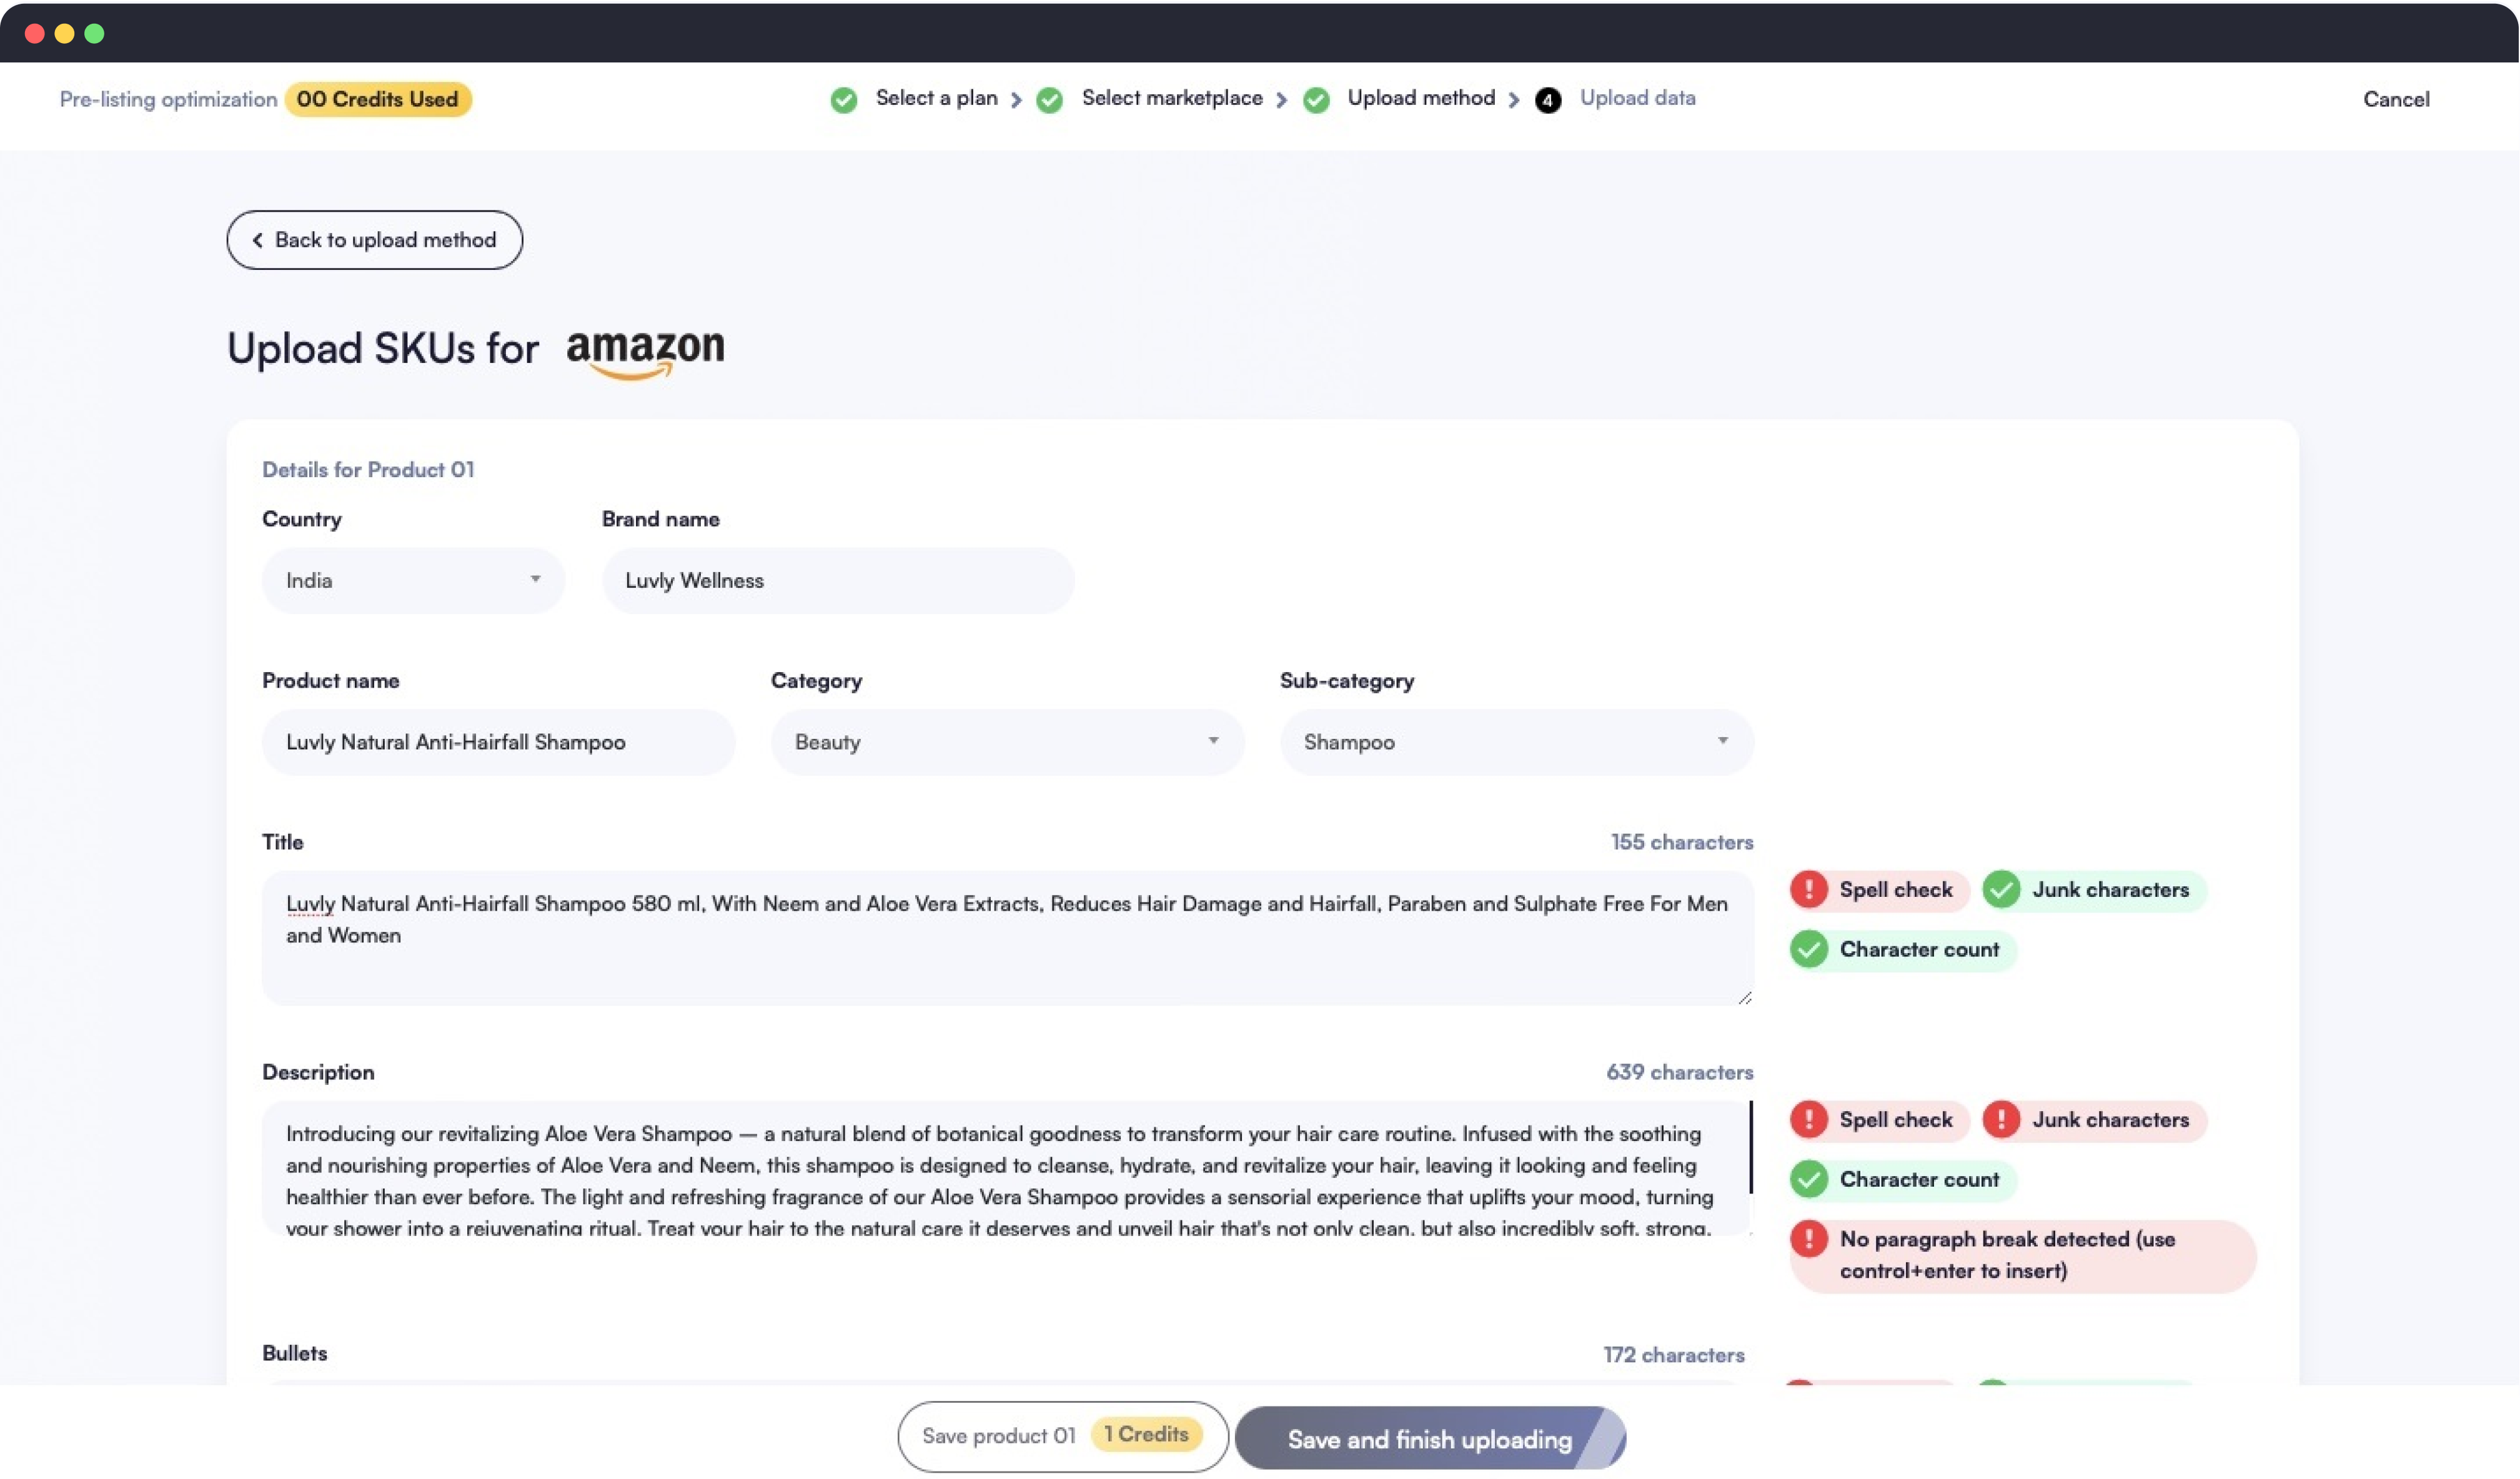Click the green check beside Upload method
Viewport: 2520px width, 1479px height.
(1316, 100)
